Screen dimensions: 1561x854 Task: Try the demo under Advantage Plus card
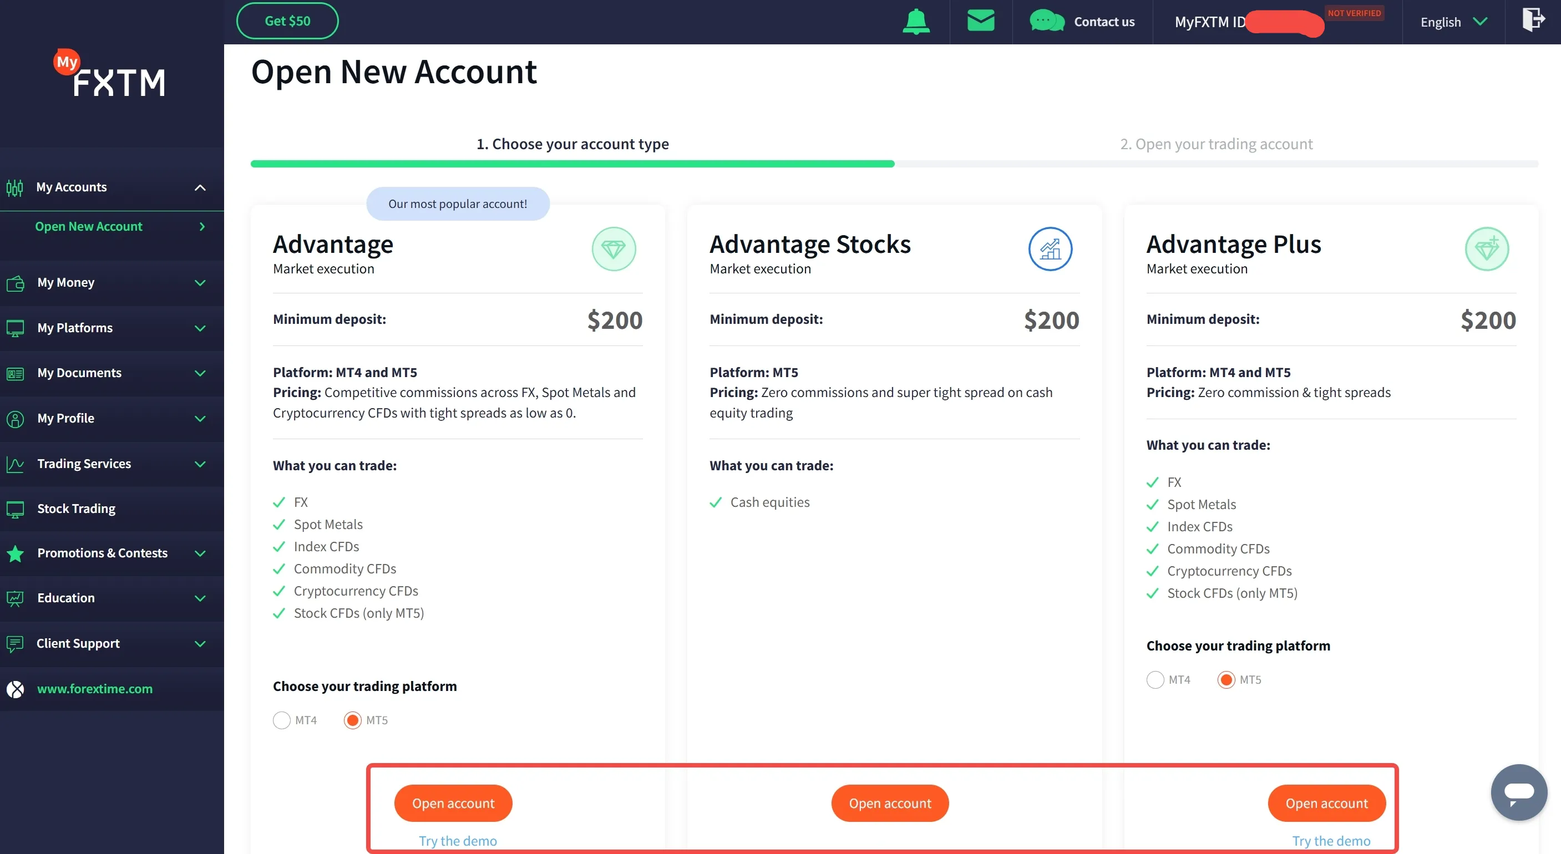click(x=1331, y=841)
